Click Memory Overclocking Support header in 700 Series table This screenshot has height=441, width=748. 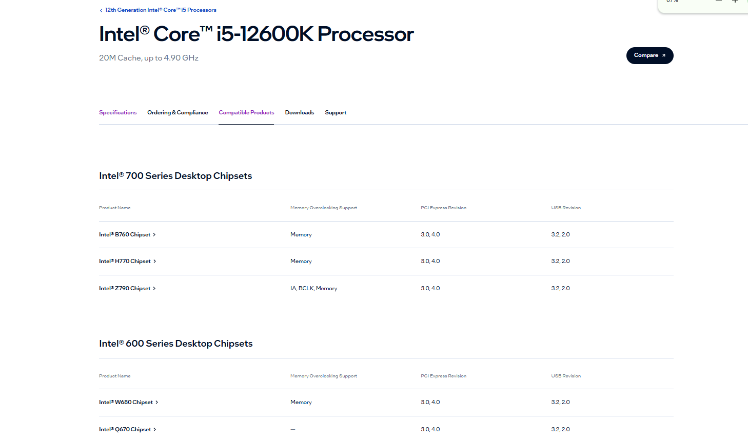324,208
